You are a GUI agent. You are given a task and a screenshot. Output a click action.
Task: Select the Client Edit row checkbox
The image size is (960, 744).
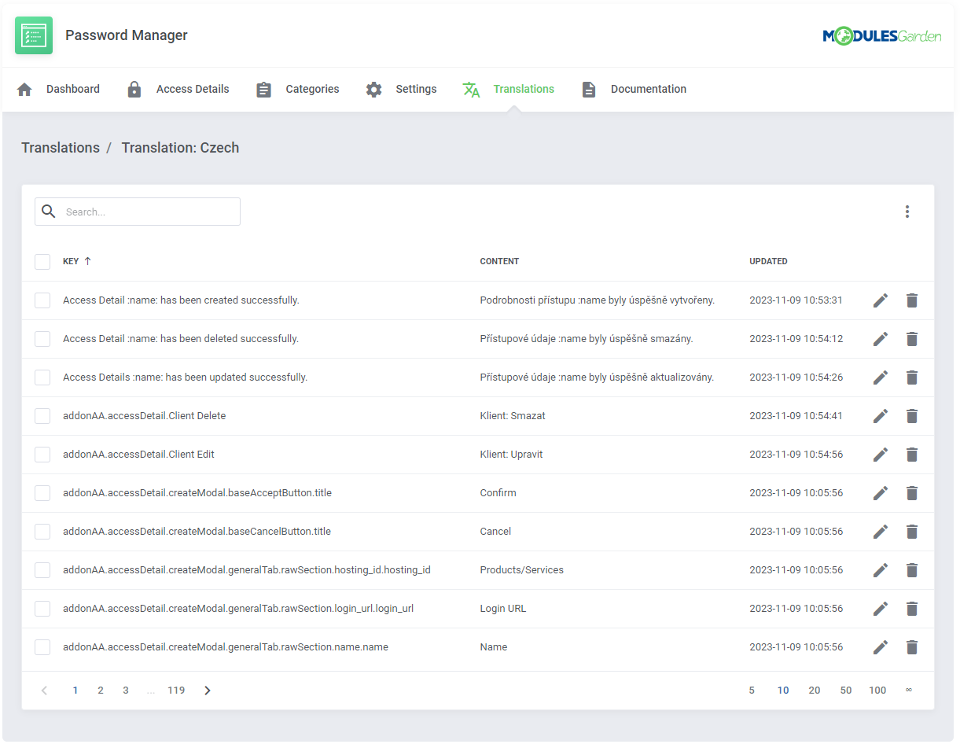click(42, 455)
